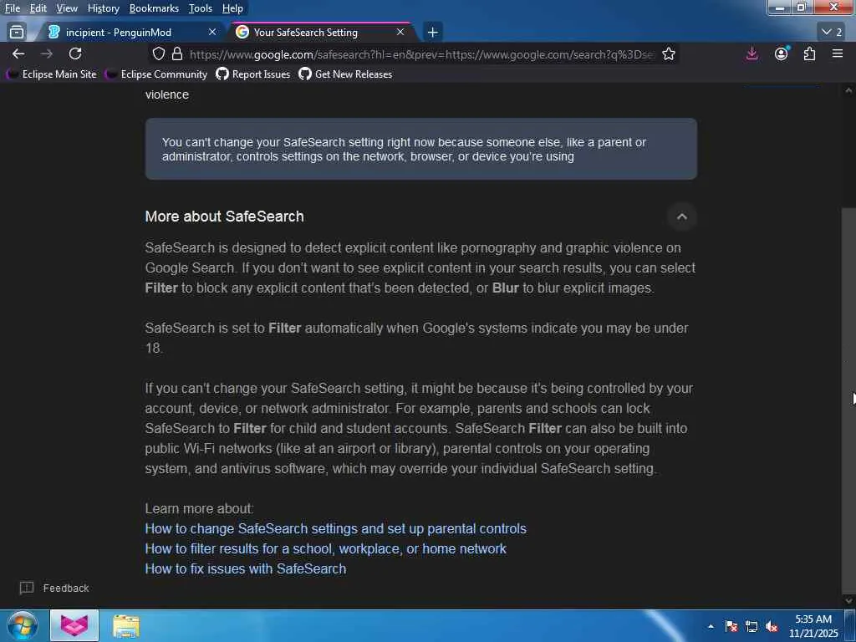Open the hamburger application menu
The image size is (856, 642).
[x=838, y=53]
